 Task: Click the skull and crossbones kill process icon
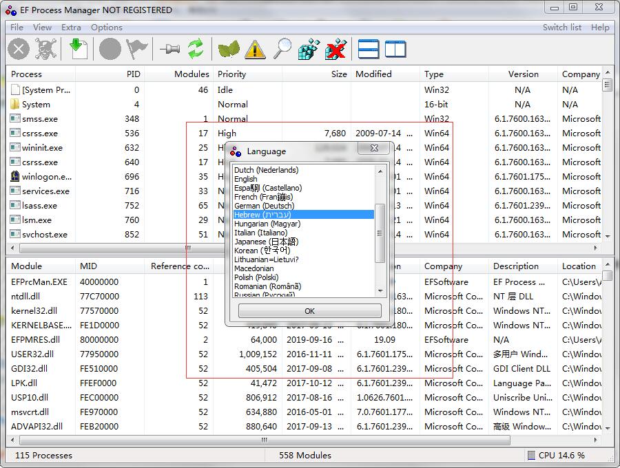pos(47,49)
